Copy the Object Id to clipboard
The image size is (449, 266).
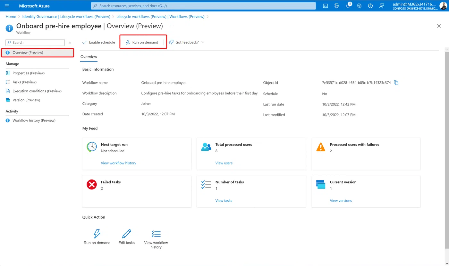[x=396, y=83]
